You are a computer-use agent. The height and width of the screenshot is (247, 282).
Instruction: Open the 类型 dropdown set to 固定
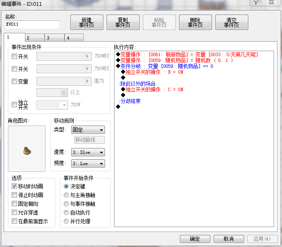click(x=88, y=130)
